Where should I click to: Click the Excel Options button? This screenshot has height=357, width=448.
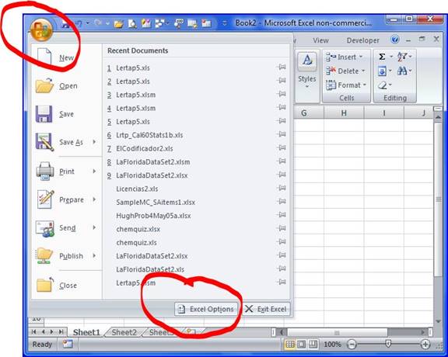(206, 309)
